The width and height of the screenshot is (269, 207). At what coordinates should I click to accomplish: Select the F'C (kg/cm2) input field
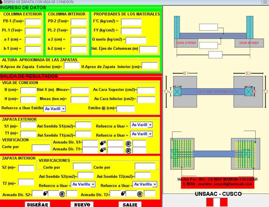coord(131,22)
